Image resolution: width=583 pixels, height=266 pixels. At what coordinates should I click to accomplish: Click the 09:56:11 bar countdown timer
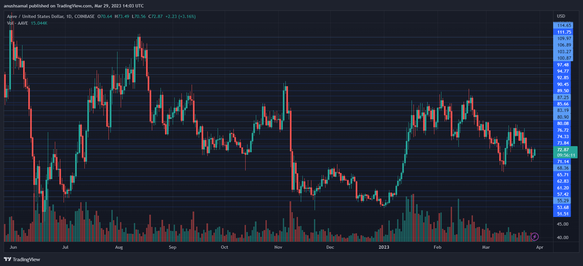(x=566, y=155)
